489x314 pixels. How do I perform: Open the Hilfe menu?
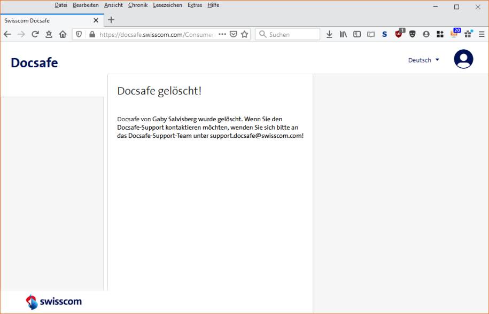pos(213,5)
